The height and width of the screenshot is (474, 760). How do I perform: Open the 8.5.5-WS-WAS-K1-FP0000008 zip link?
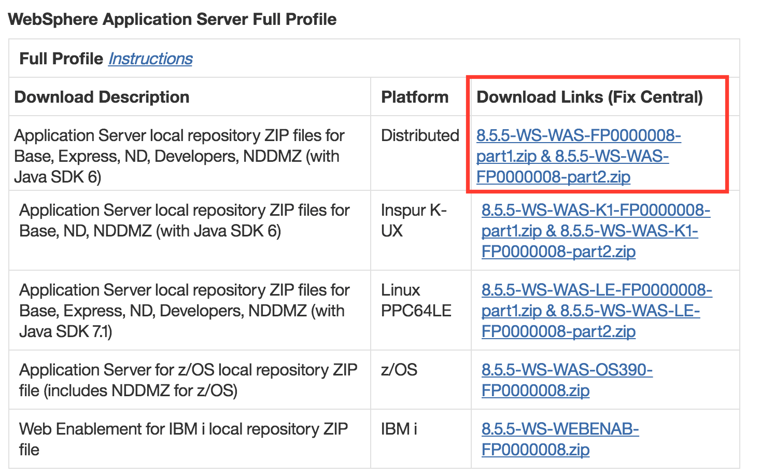tap(596, 231)
